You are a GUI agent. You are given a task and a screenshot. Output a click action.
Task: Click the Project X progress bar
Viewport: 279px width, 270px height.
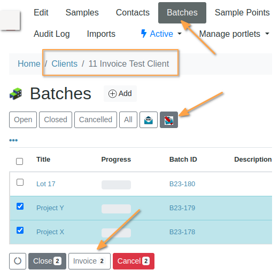pos(116,233)
